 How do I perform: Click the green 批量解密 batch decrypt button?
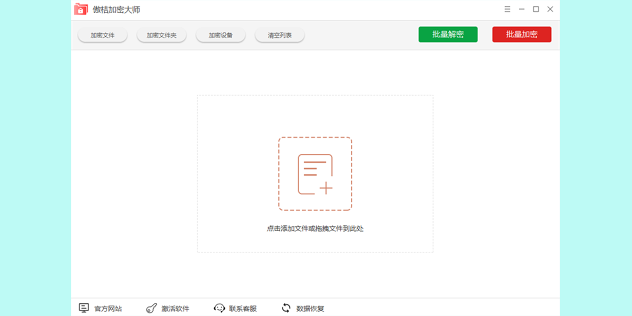[448, 34]
